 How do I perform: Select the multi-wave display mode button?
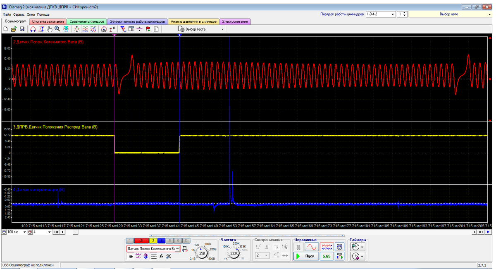click(327, 247)
